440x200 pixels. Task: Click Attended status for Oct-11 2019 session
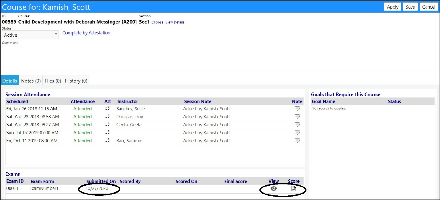[x=82, y=141]
